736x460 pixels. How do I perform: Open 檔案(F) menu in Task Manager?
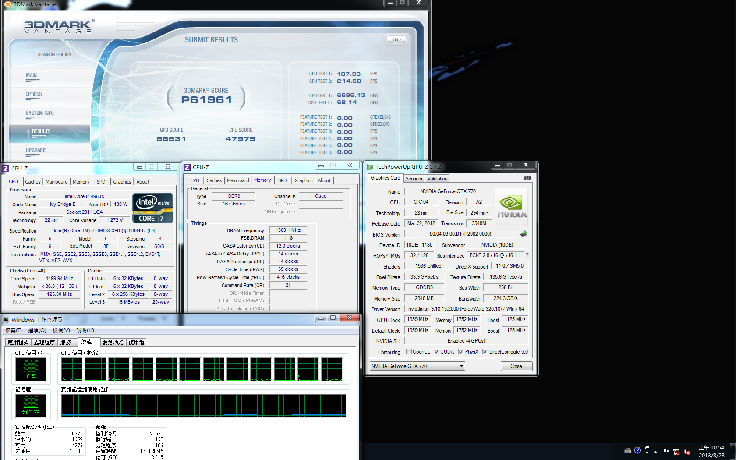pyautogui.click(x=14, y=330)
